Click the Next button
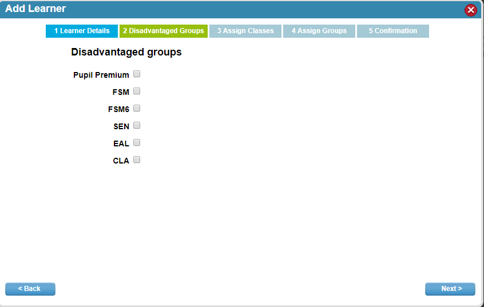Viewport: 484px width, 307px height. click(x=450, y=289)
